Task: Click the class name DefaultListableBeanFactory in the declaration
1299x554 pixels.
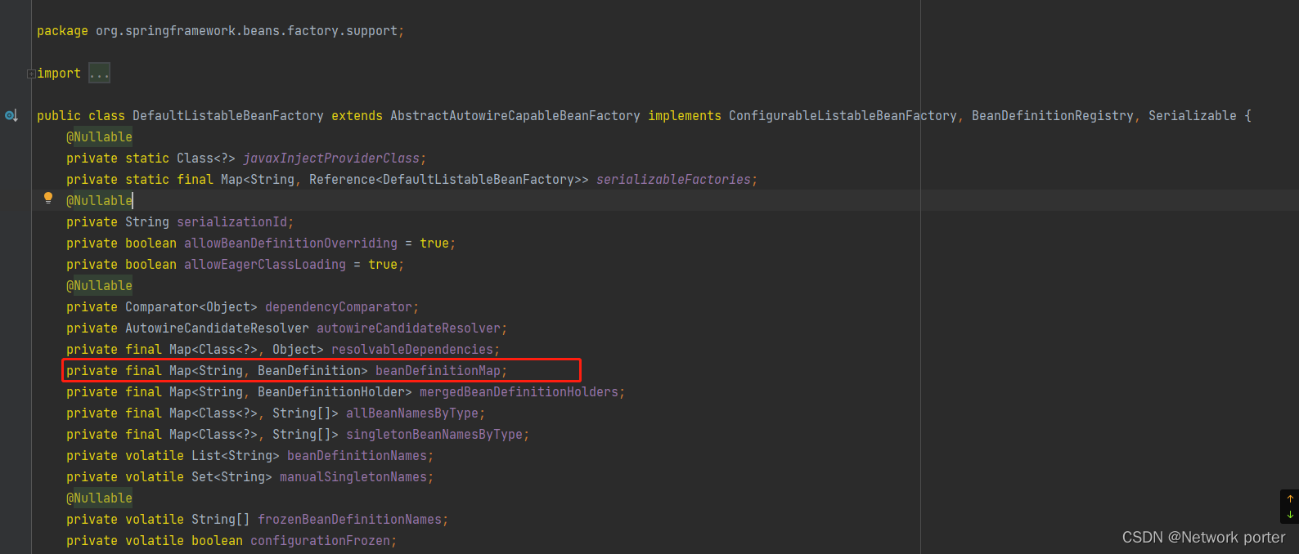Action: [x=228, y=116]
